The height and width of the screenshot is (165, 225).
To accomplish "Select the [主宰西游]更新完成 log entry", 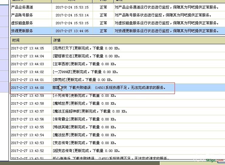I will tap(84, 64).
